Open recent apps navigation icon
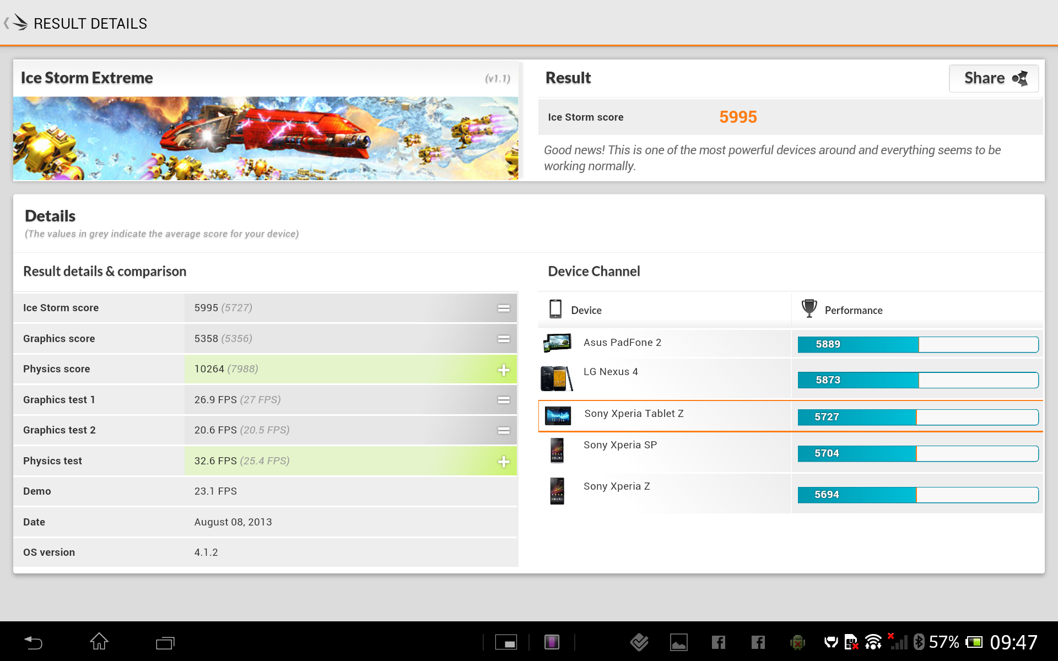This screenshot has width=1058, height=661. (x=165, y=642)
